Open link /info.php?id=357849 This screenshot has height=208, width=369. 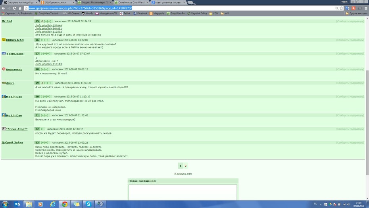[x=48, y=25]
